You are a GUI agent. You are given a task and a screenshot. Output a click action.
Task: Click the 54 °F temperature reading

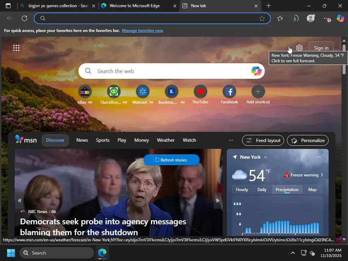click(x=260, y=175)
